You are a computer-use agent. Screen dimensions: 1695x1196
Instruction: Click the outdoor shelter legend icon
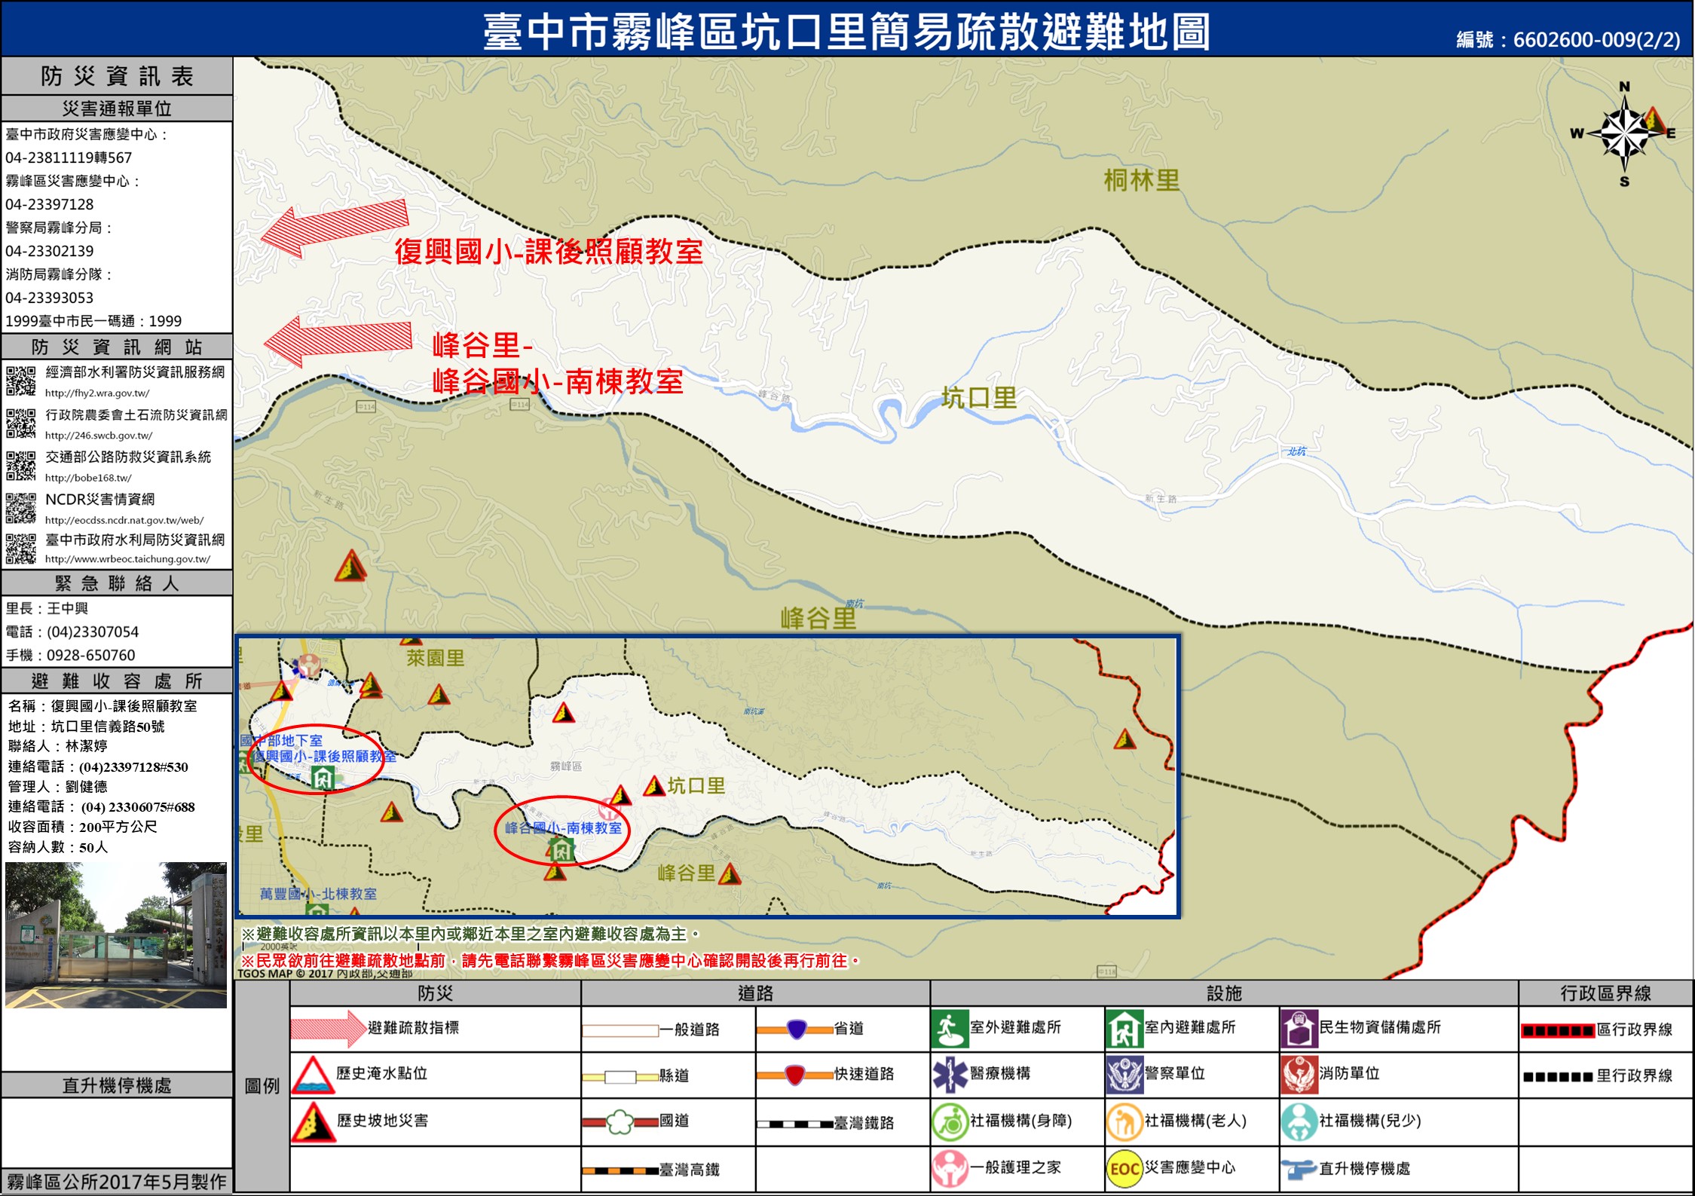point(950,1029)
